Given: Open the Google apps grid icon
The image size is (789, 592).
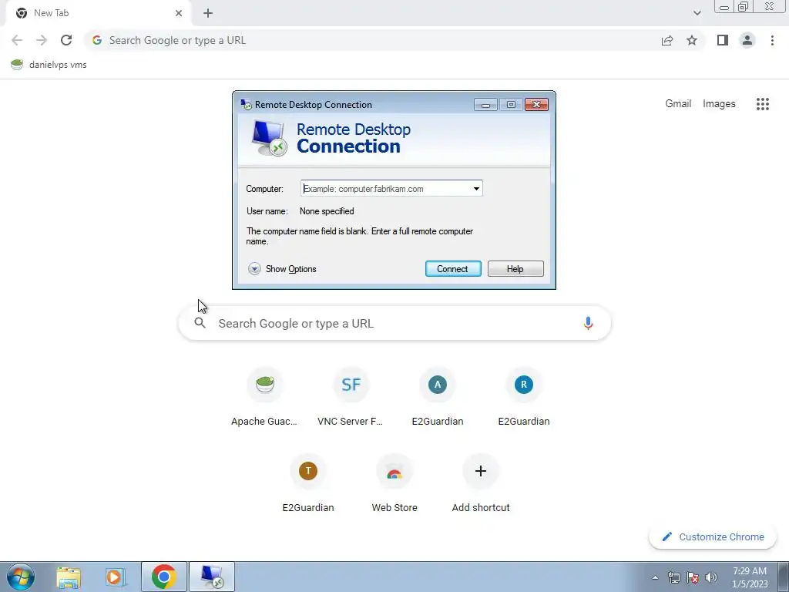Looking at the screenshot, I should [762, 104].
